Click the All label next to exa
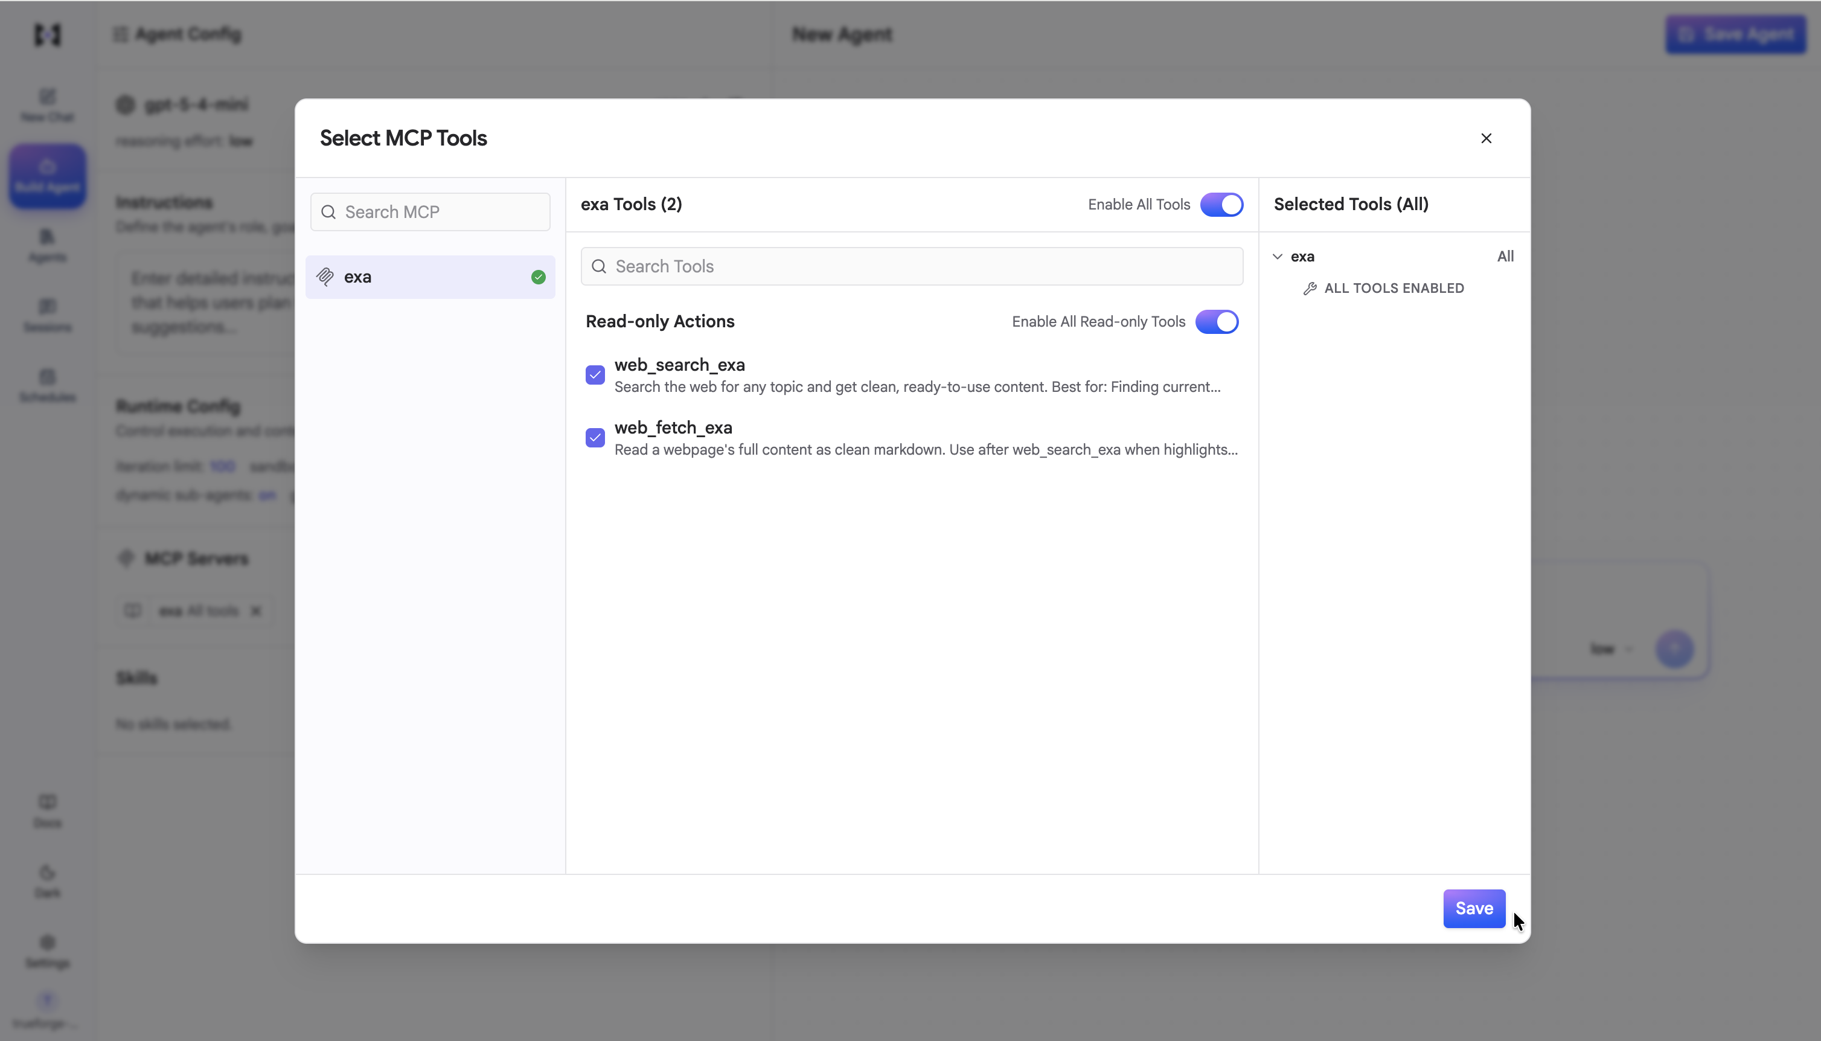 coord(1505,256)
